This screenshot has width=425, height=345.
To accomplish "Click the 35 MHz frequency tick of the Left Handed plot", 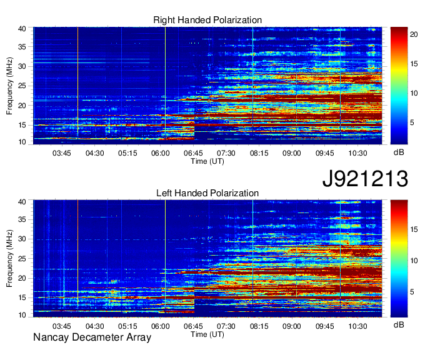I will 22,219.
